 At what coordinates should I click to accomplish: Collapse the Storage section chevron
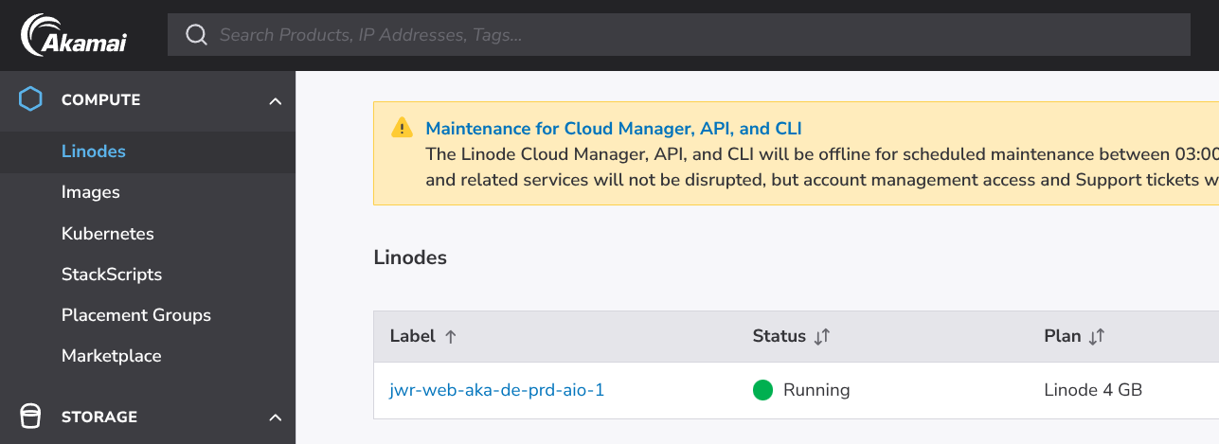click(x=276, y=417)
